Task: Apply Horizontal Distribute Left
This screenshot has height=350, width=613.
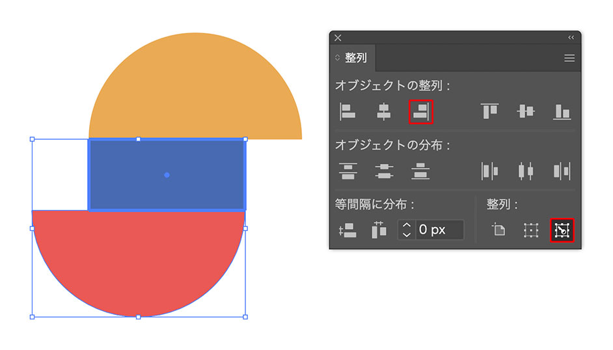Action: click(489, 171)
